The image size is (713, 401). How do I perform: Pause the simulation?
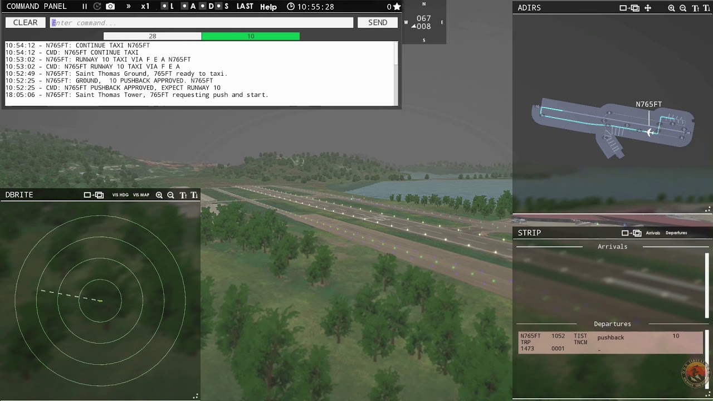(85, 7)
